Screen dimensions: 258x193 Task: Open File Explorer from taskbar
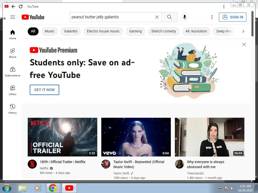coord(22,188)
